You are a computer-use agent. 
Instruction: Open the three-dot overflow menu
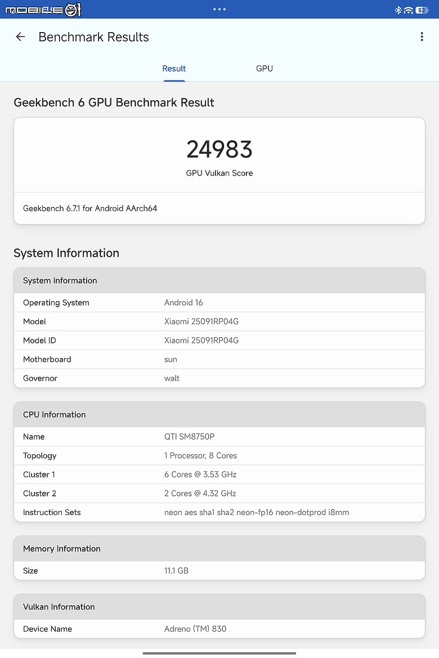(x=422, y=37)
